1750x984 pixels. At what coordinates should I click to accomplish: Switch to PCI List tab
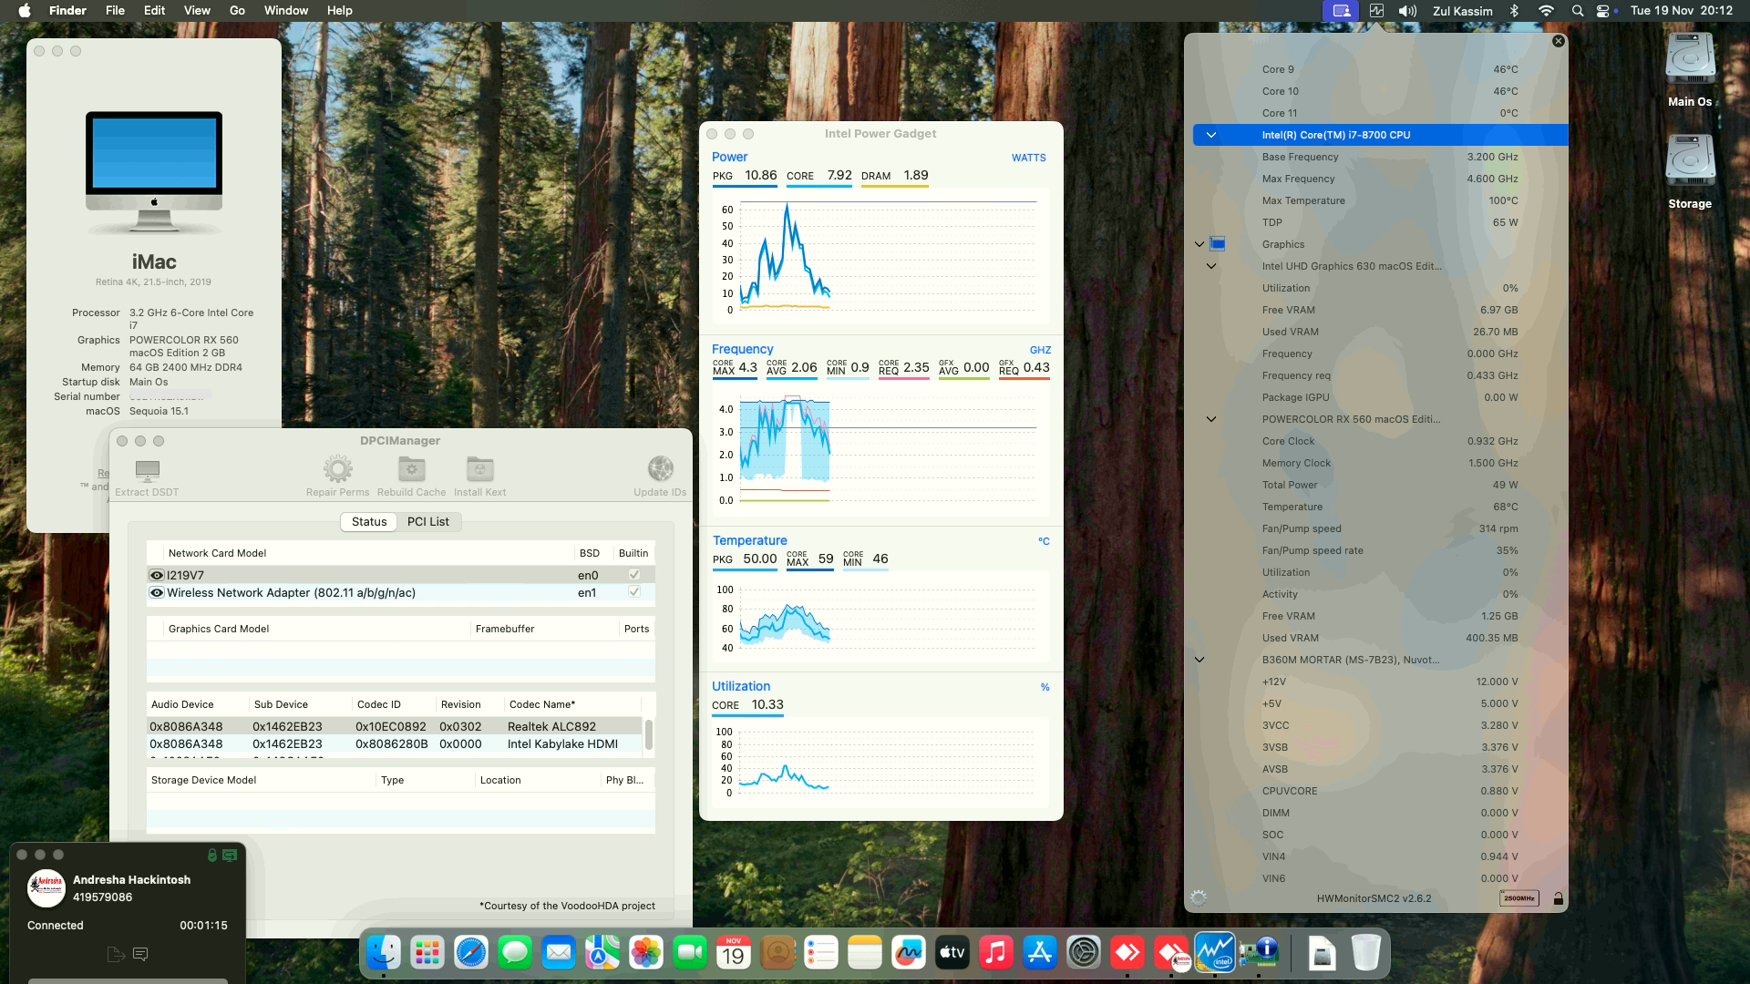(x=428, y=521)
